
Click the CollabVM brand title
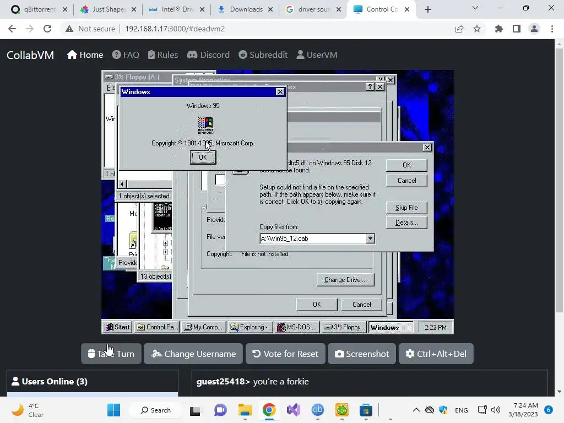[30, 55]
